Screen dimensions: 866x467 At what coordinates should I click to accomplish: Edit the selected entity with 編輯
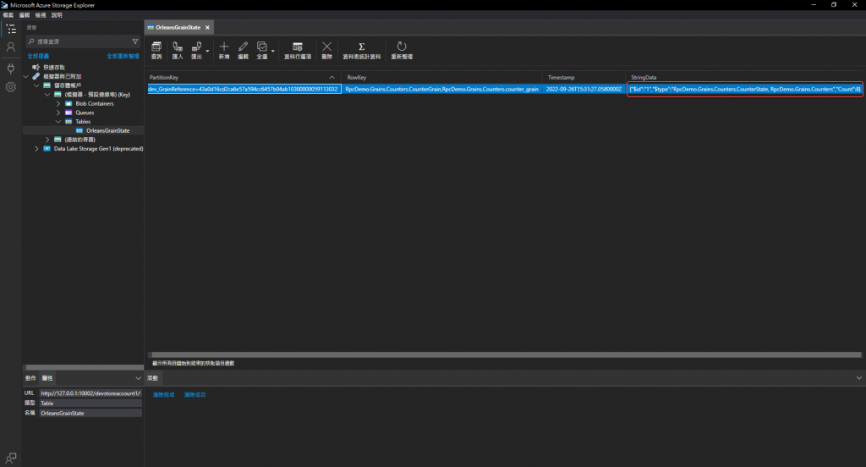coord(243,50)
